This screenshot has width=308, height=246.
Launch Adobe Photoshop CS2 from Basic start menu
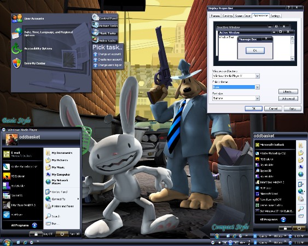(22, 167)
